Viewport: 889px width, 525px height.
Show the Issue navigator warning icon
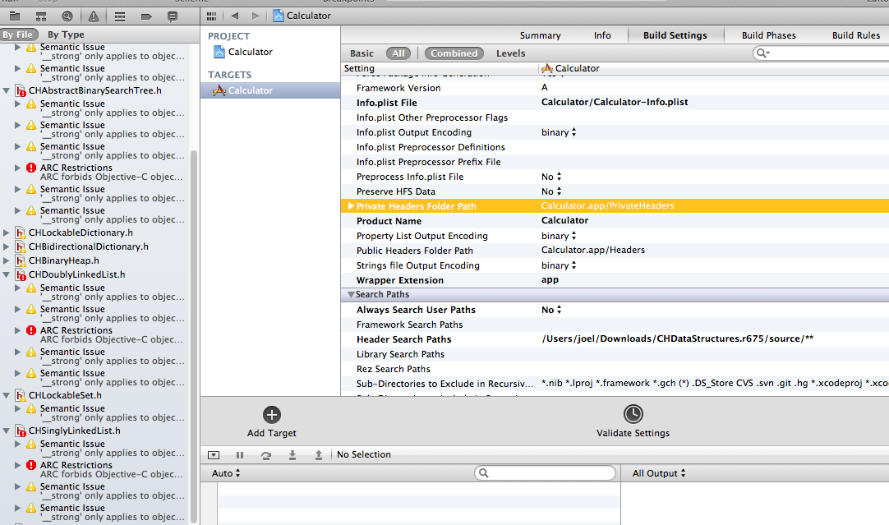click(x=94, y=16)
